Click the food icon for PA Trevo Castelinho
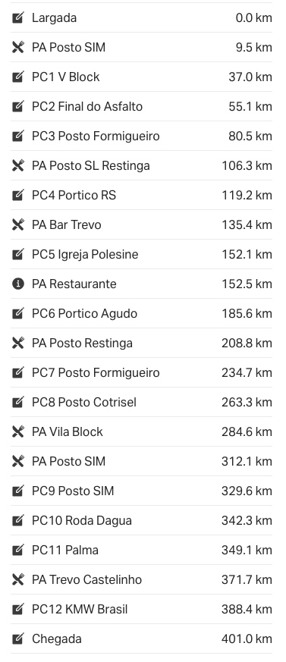The width and height of the screenshot is (286, 662). [x=17, y=579]
